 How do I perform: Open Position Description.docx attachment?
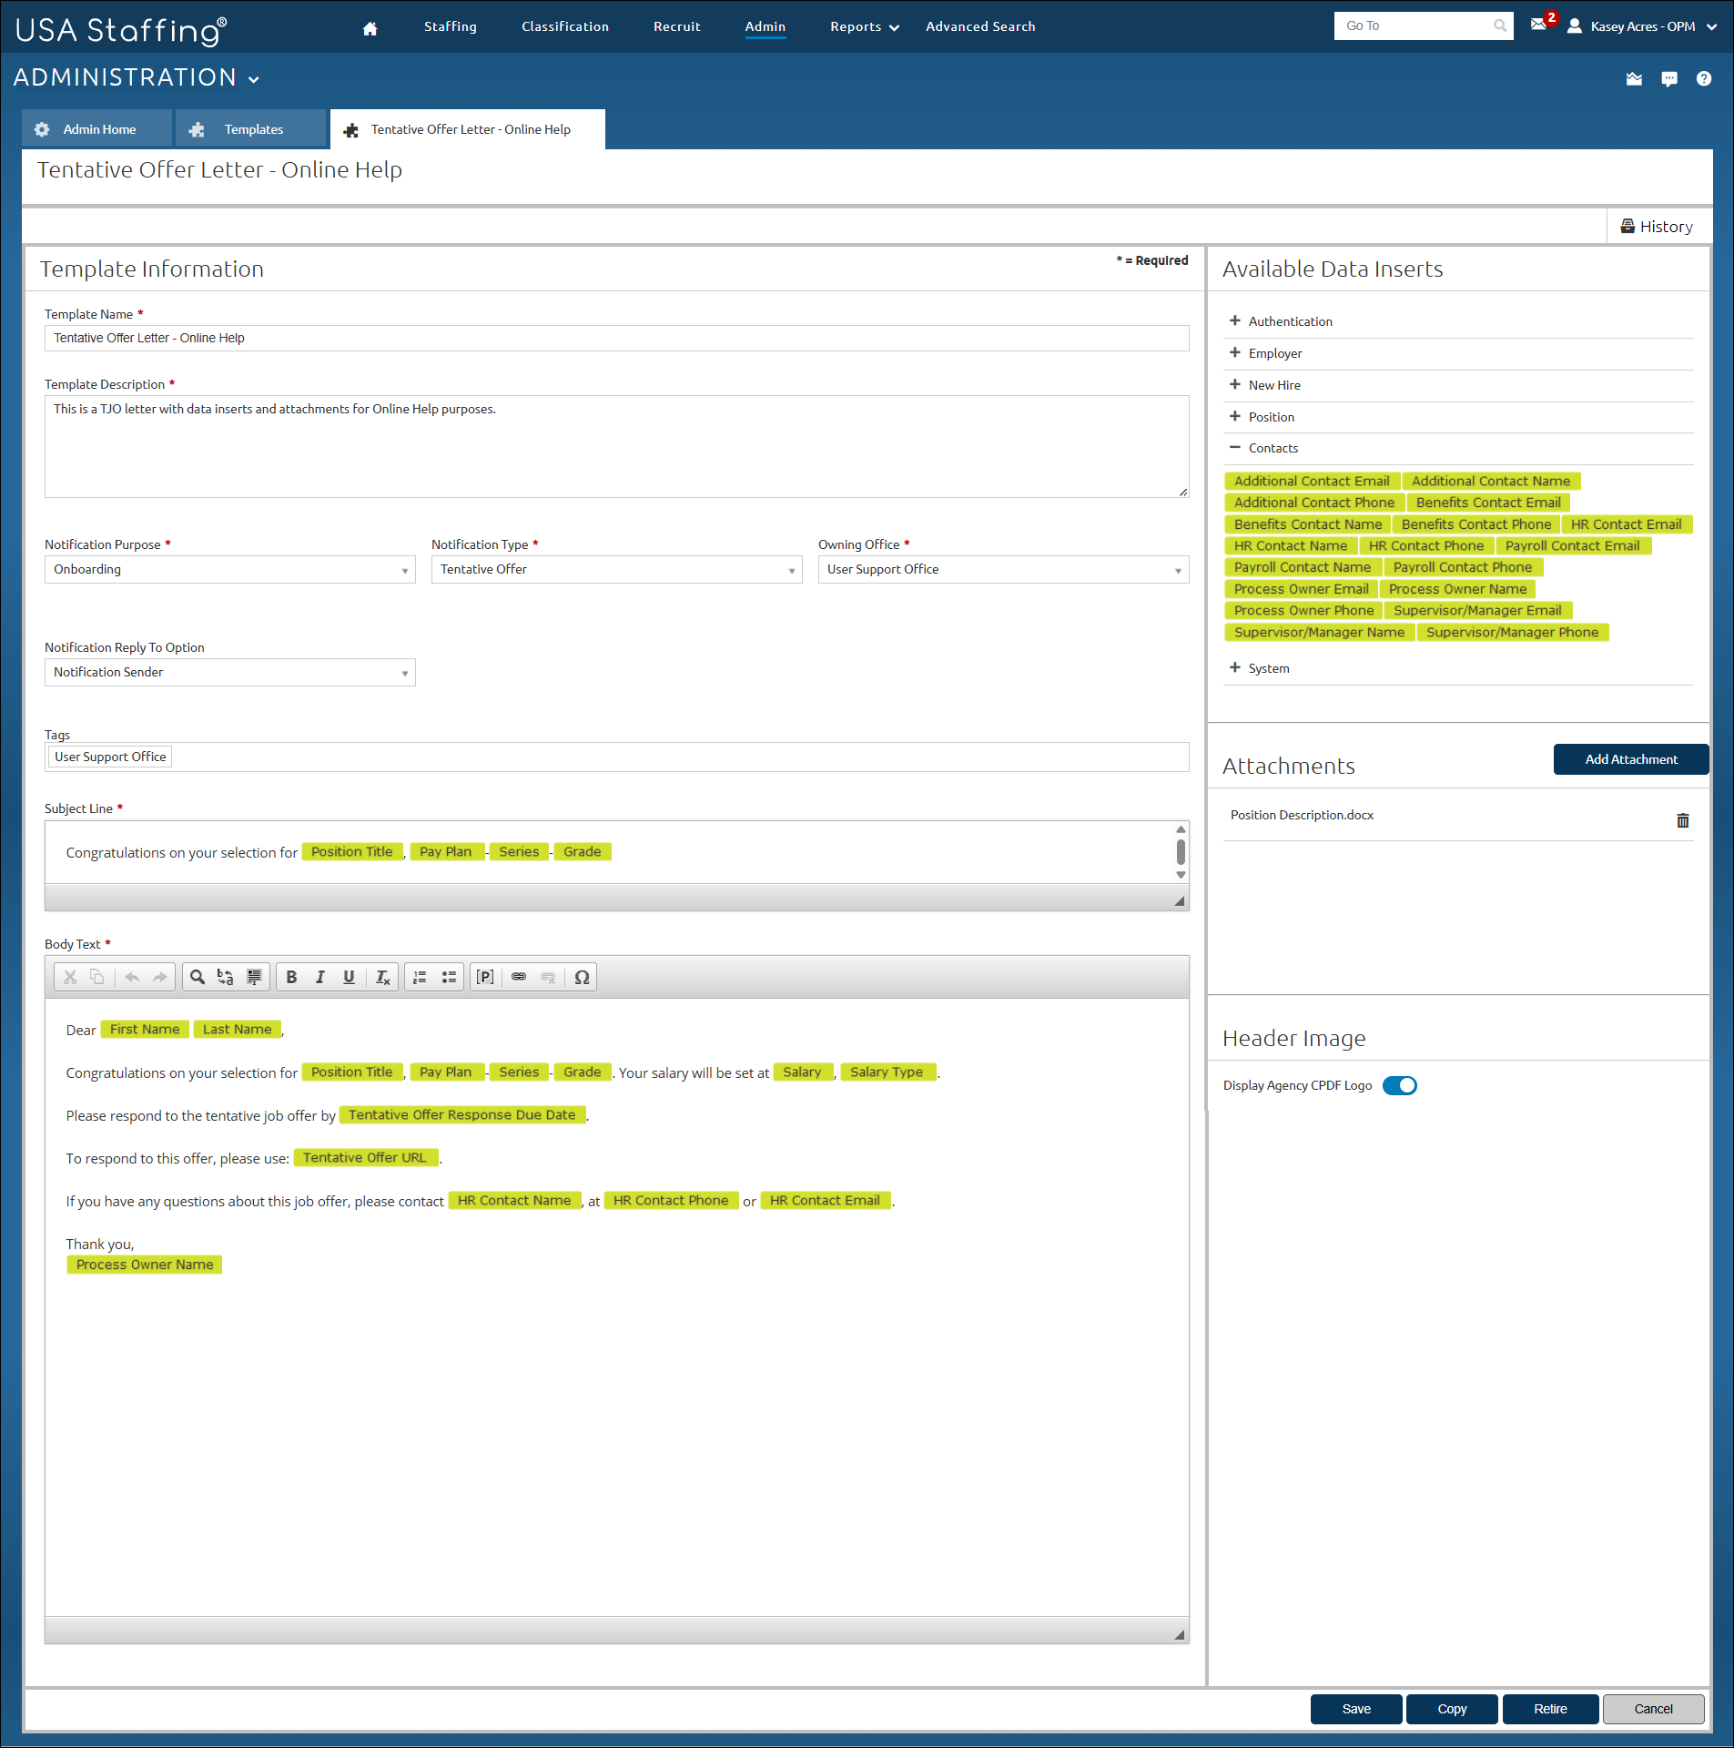pos(1302,815)
